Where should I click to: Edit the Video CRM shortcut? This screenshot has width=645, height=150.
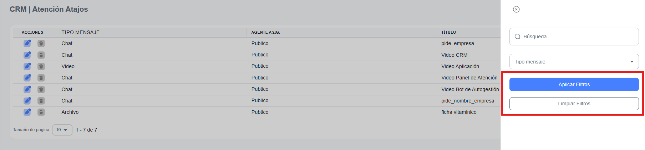27,55
